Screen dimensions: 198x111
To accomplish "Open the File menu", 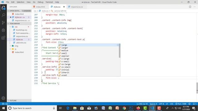I will click(7, 2).
